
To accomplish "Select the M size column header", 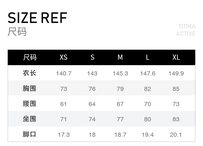I will tap(120, 57).
